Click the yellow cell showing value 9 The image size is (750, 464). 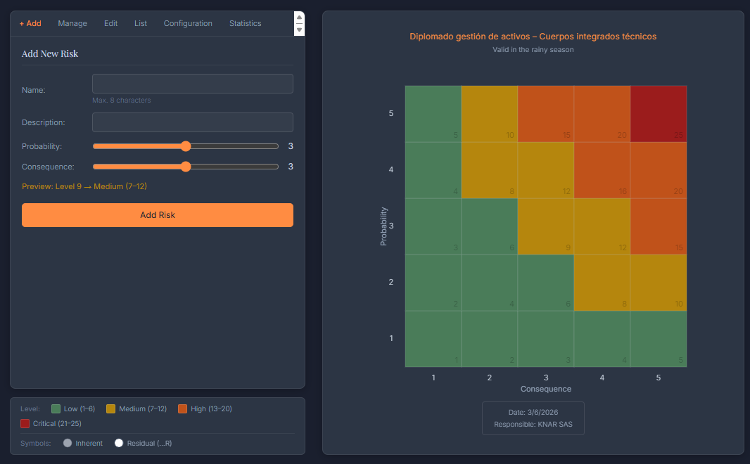click(x=546, y=225)
